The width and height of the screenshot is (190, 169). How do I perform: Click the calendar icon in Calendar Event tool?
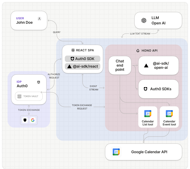click(169, 114)
